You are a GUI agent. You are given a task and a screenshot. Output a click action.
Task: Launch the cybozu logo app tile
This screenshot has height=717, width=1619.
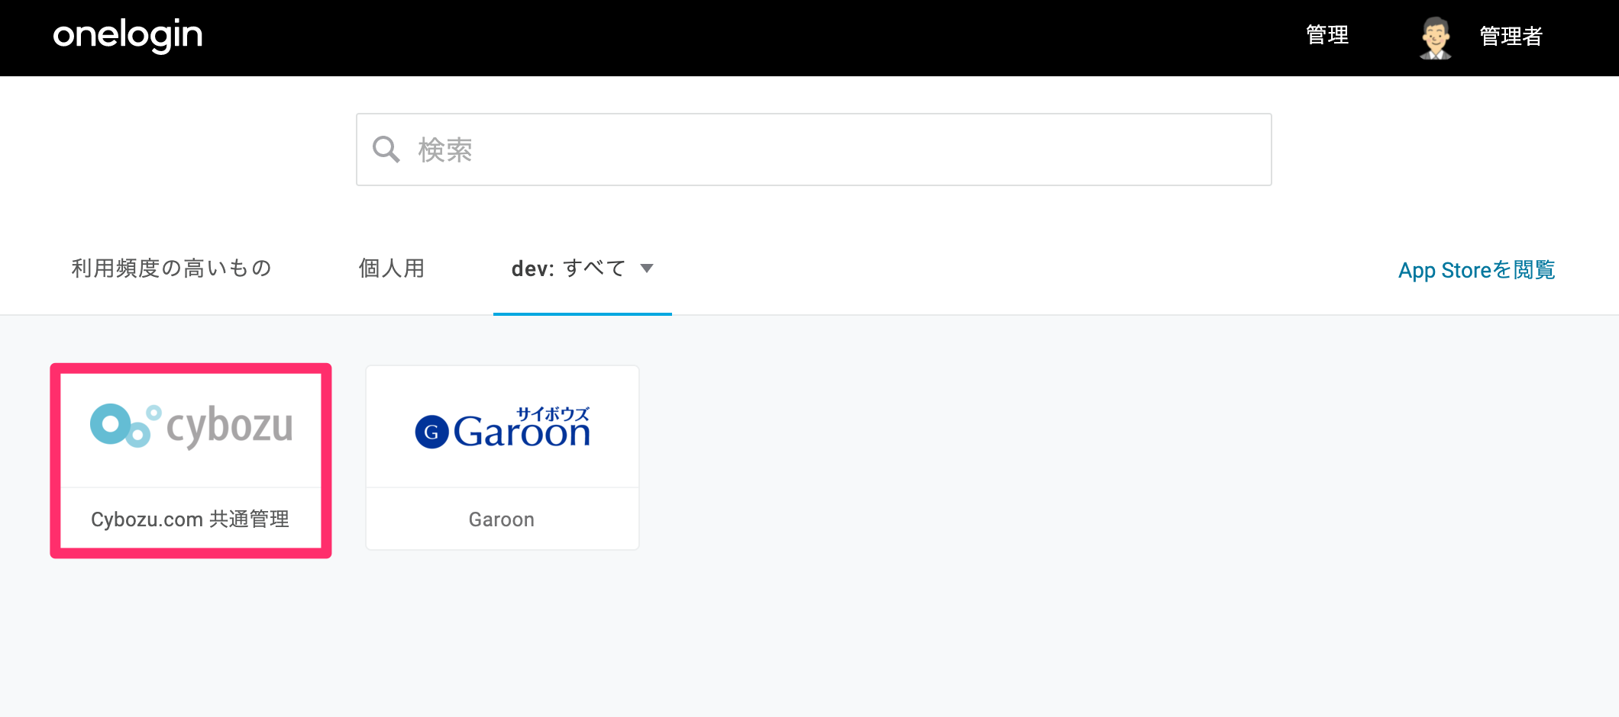pos(191,426)
